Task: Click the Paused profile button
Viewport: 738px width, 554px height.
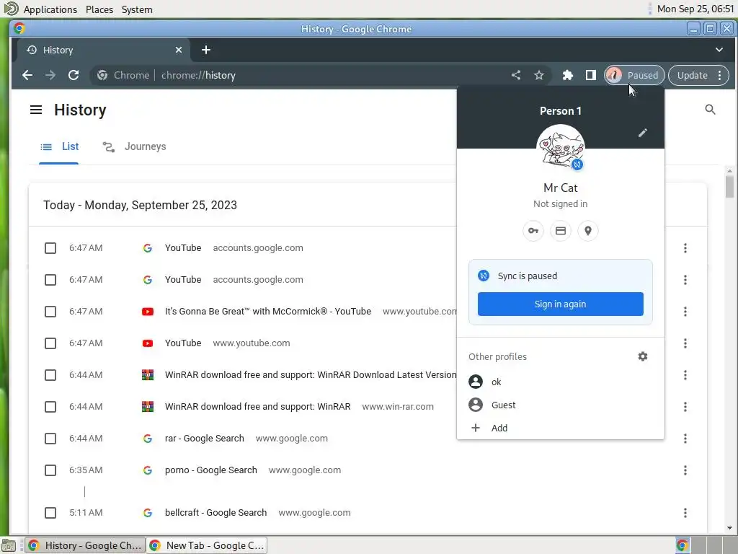Action: coord(634,75)
